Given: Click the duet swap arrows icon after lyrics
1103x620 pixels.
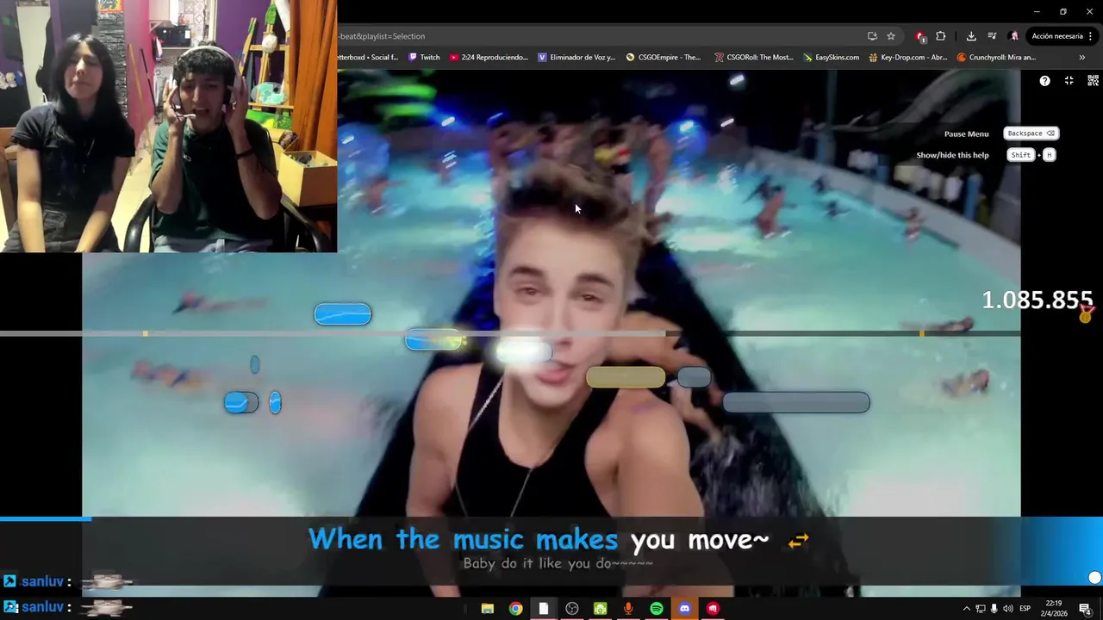Looking at the screenshot, I should click(x=799, y=540).
